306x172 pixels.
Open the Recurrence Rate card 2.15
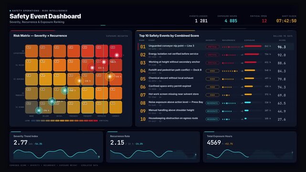153,147
